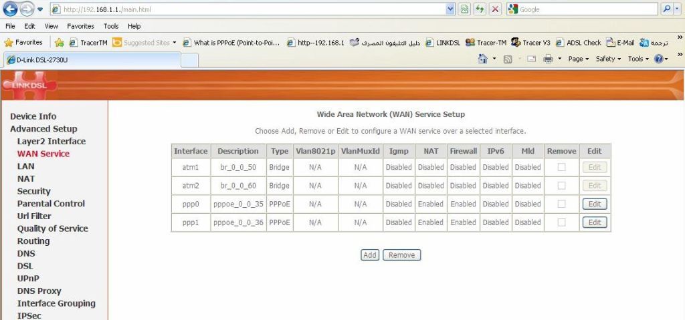Screen dimensions: 685x320
Task: Click the Compatibility View icon in address bar
Action: tap(464, 9)
